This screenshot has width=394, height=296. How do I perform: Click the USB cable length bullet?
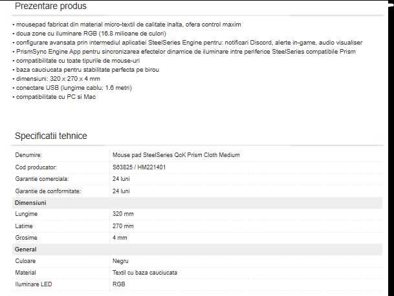76,87
